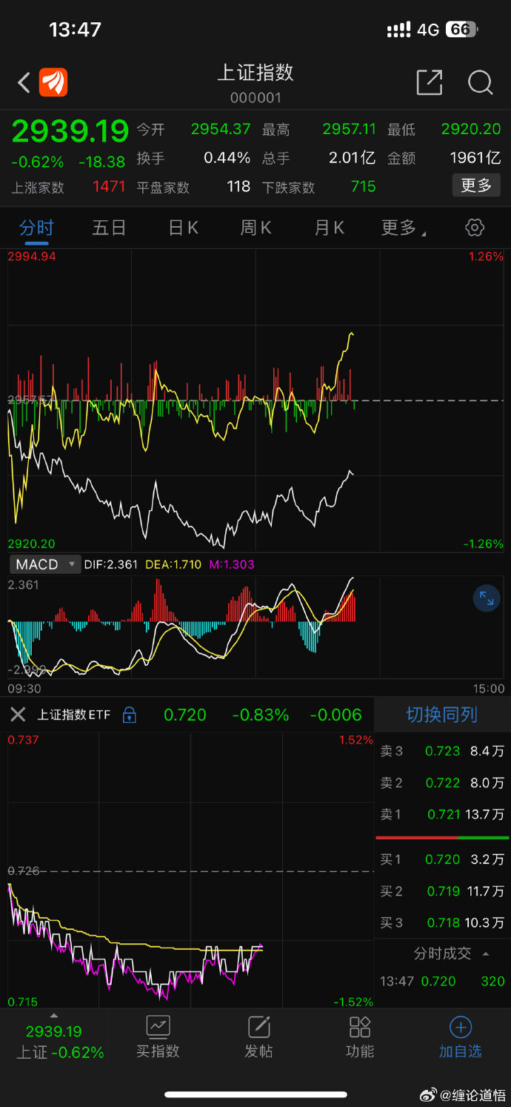Screen dimensions: 511x1107
Task: Close the 上证指数ETF comparison panel
Action: coord(18,715)
